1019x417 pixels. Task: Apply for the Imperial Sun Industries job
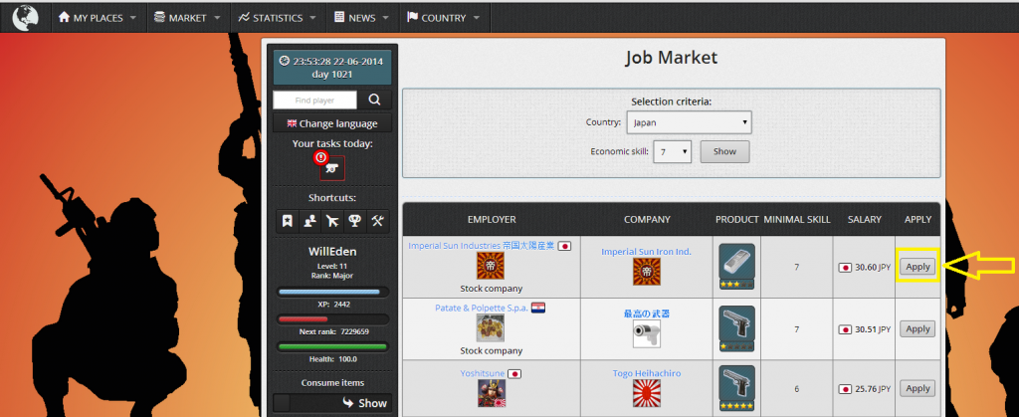(x=917, y=267)
